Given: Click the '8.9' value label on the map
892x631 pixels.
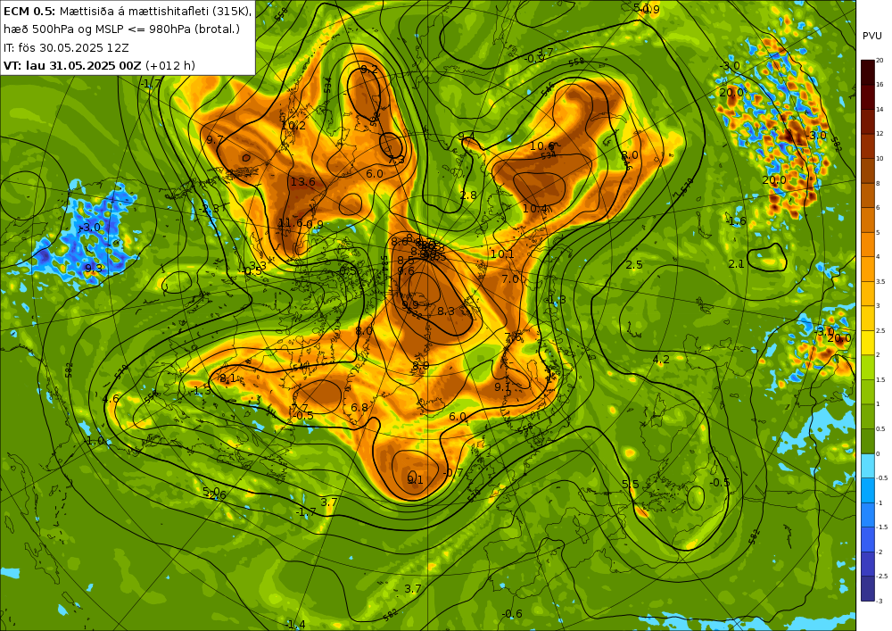Looking at the screenshot, I should [x=420, y=366].
